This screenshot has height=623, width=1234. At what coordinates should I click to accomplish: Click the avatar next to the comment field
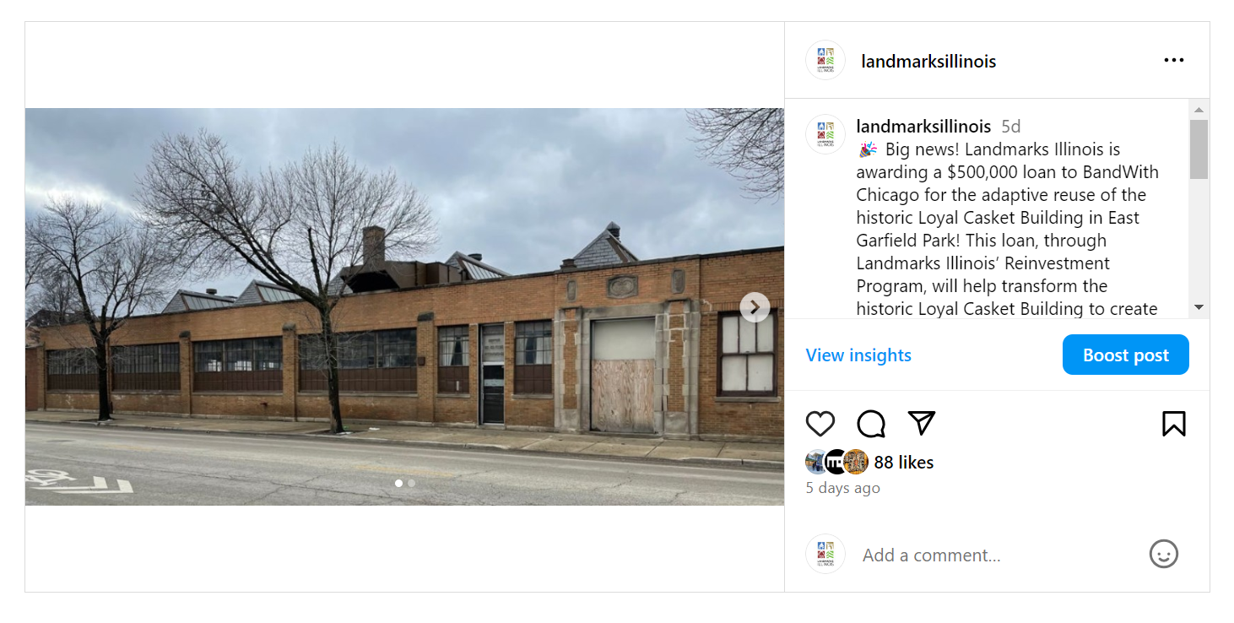coord(825,554)
